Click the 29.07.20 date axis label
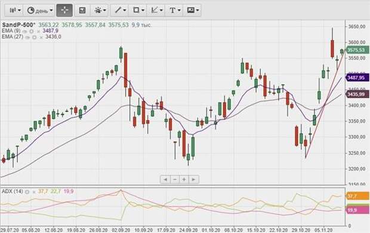Image resolution: width=370 pixels, height=233 pixels. (x=10, y=230)
